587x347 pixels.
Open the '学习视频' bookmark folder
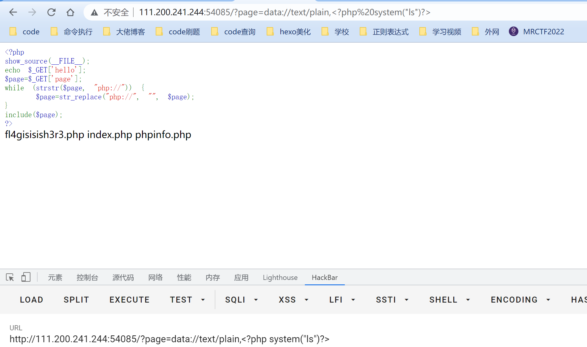point(440,32)
